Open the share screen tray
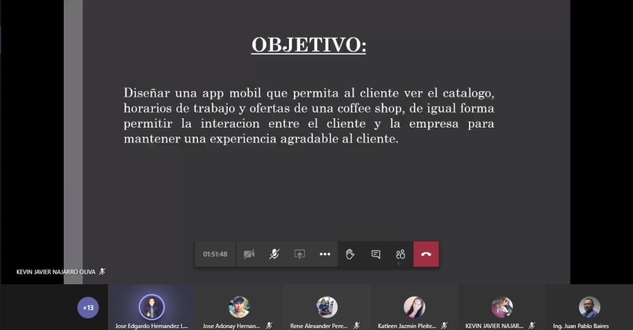Screen dimensions: 633x330 (299, 254)
